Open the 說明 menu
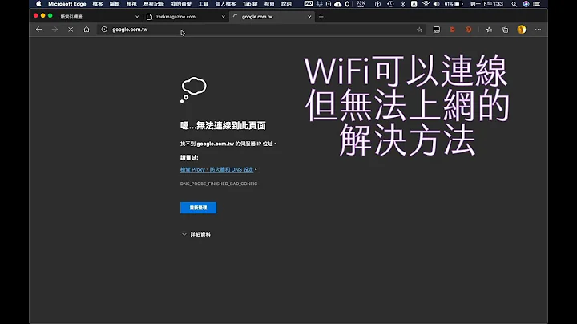Image resolution: width=577 pixels, height=324 pixels. [x=286, y=4]
